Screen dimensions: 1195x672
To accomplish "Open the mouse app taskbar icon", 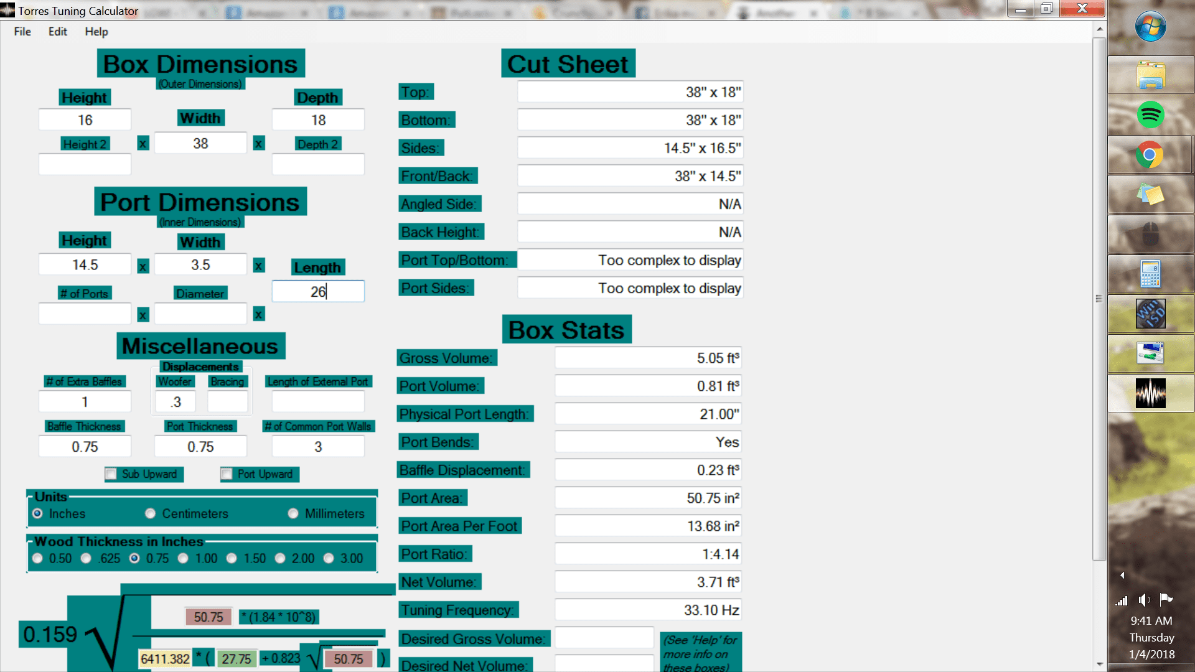I will pos(1150,235).
